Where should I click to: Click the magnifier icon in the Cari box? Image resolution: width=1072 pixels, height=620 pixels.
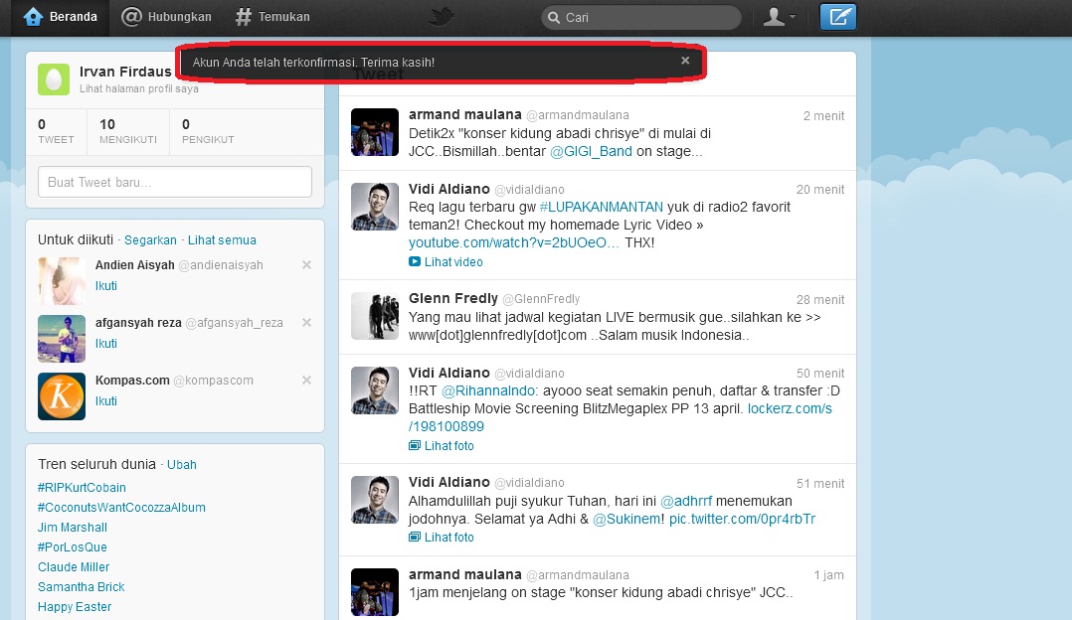(556, 17)
